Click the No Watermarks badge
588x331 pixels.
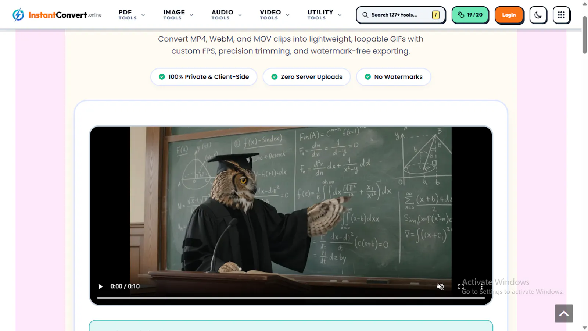click(x=393, y=77)
